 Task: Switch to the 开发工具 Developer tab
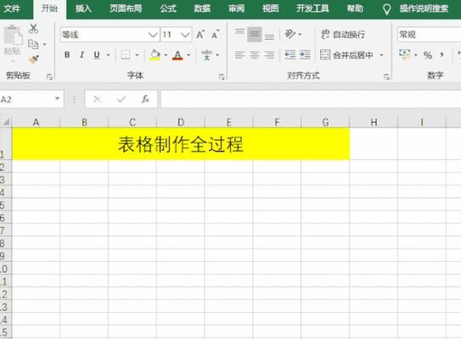click(x=312, y=8)
